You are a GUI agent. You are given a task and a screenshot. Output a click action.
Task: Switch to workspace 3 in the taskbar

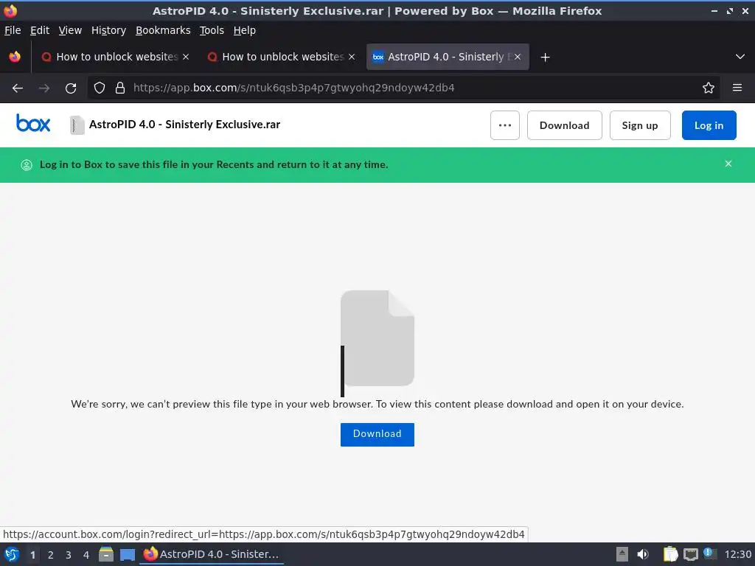pyautogui.click(x=69, y=555)
